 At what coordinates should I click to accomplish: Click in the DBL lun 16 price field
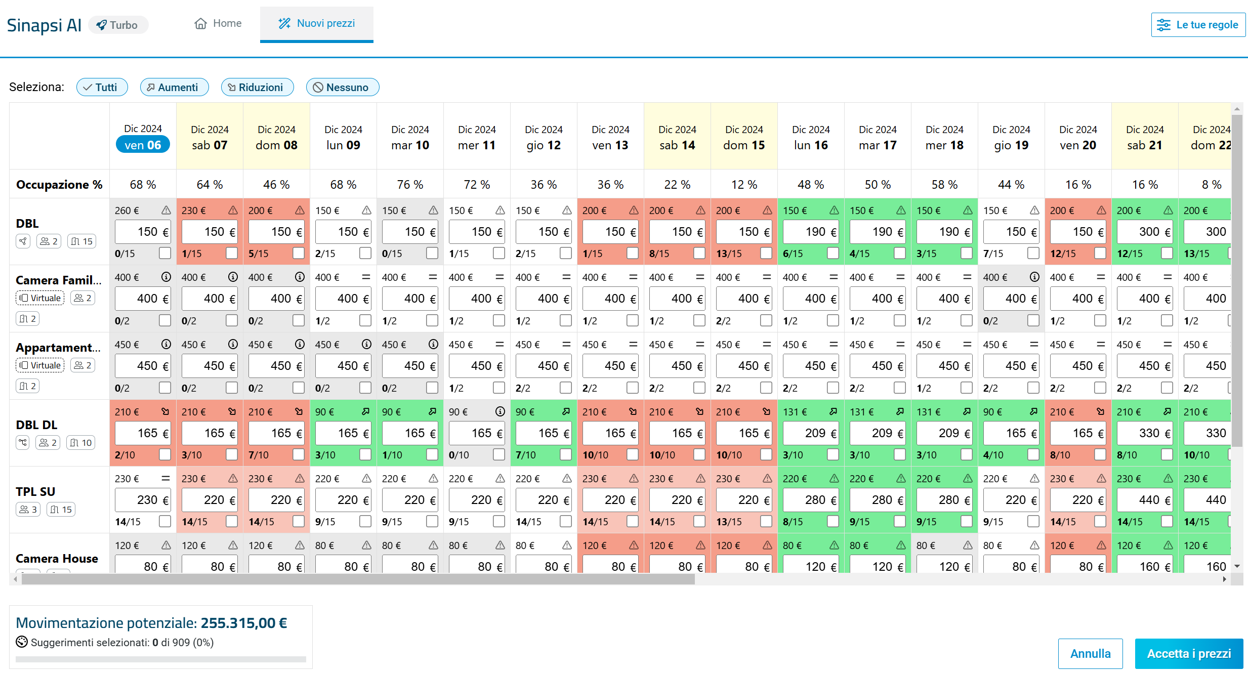pyautogui.click(x=811, y=232)
